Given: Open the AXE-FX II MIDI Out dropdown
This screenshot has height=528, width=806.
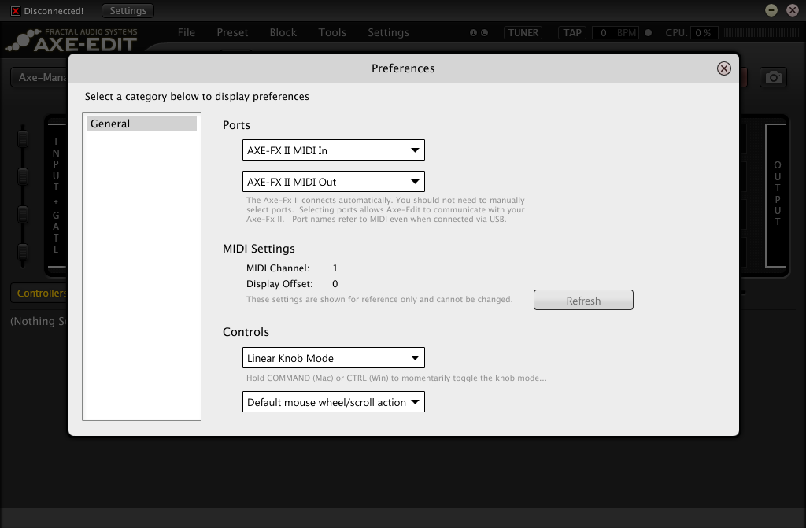Looking at the screenshot, I should [x=334, y=182].
